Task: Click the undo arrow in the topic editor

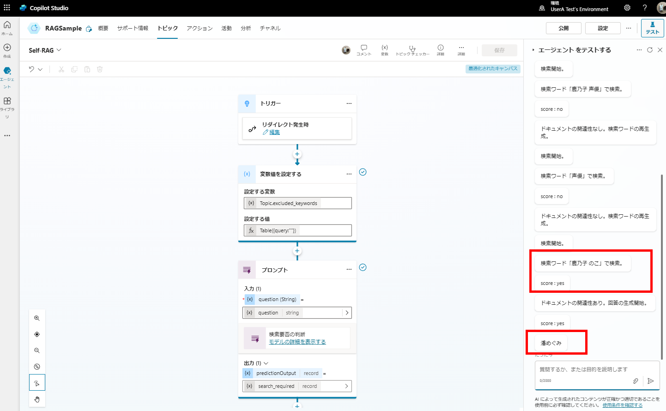Action: (x=30, y=69)
